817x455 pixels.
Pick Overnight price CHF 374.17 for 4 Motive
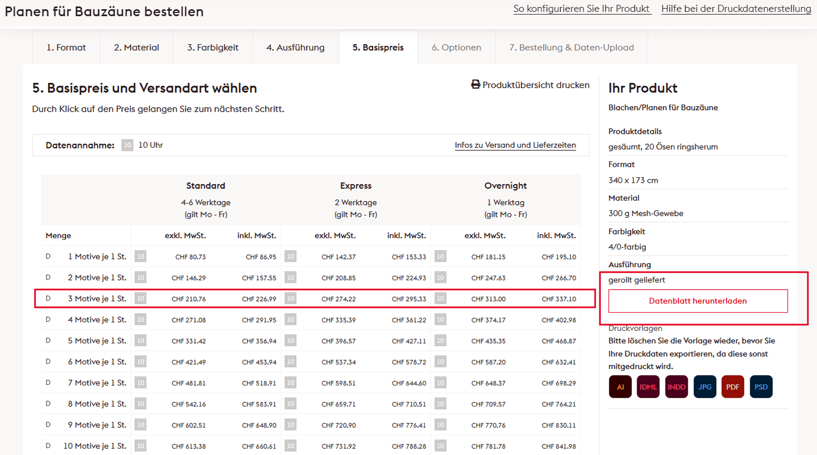(488, 320)
